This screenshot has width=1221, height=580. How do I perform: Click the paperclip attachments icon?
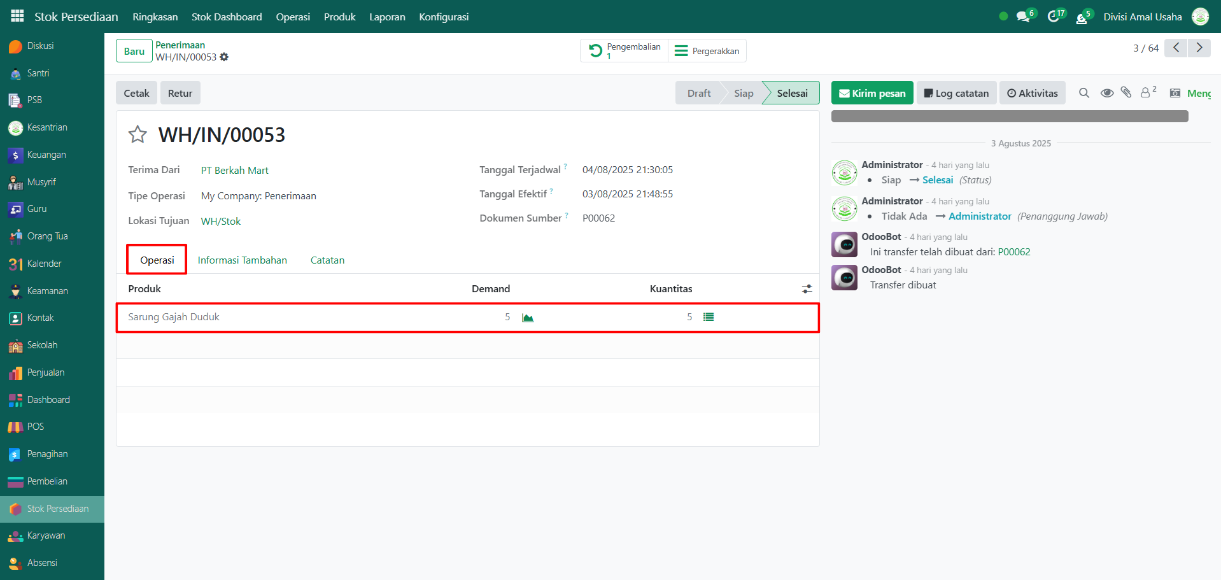(x=1126, y=93)
